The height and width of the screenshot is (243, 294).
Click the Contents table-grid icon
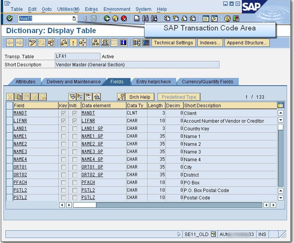(146, 43)
